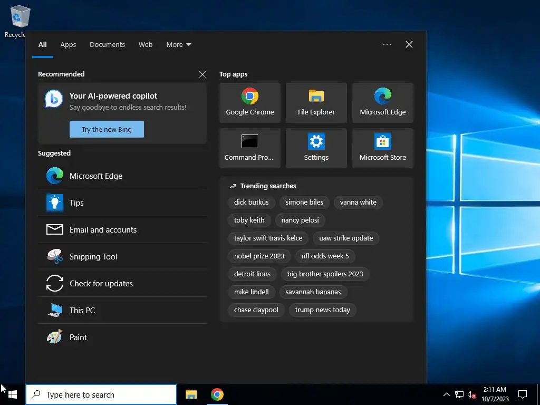Dismiss the Recommended section
540x405 pixels.
click(x=202, y=74)
